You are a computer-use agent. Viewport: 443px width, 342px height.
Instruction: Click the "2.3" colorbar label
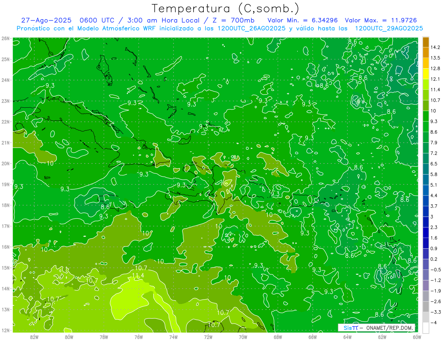(x=434, y=227)
